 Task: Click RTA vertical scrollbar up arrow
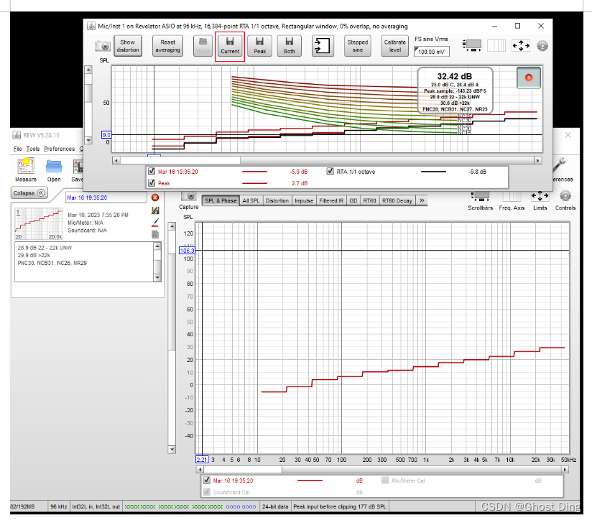click(88, 70)
